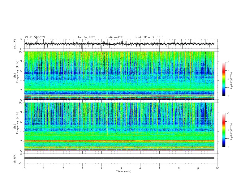Click time axis tick label '9'

(198, 168)
